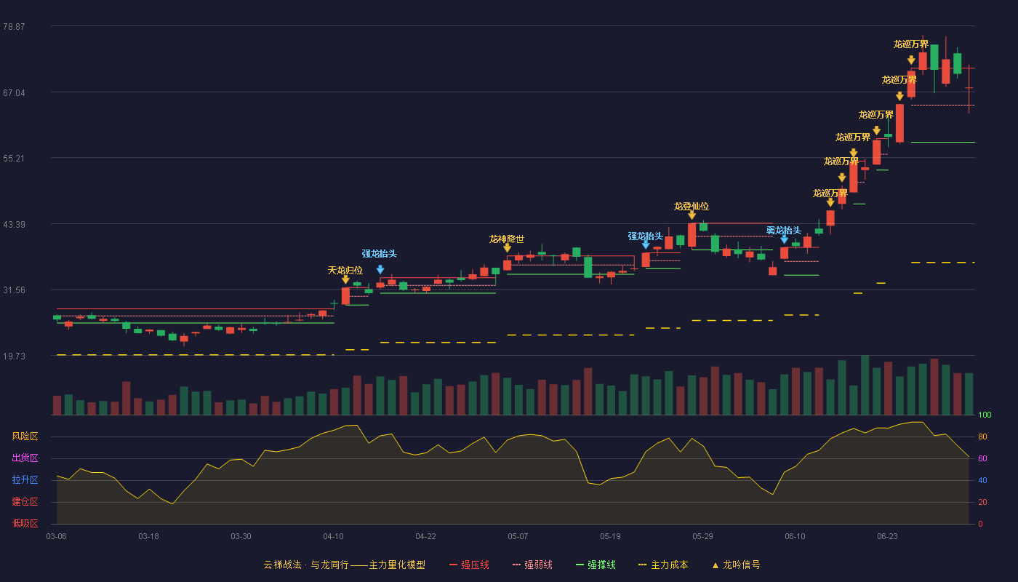Toggle the 强压线 legend entry
The height and width of the screenshot is (582, 1018).
[469, 565]
